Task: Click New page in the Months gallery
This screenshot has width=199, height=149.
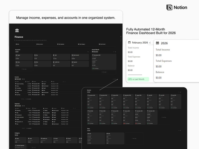Action: [164, 117]
